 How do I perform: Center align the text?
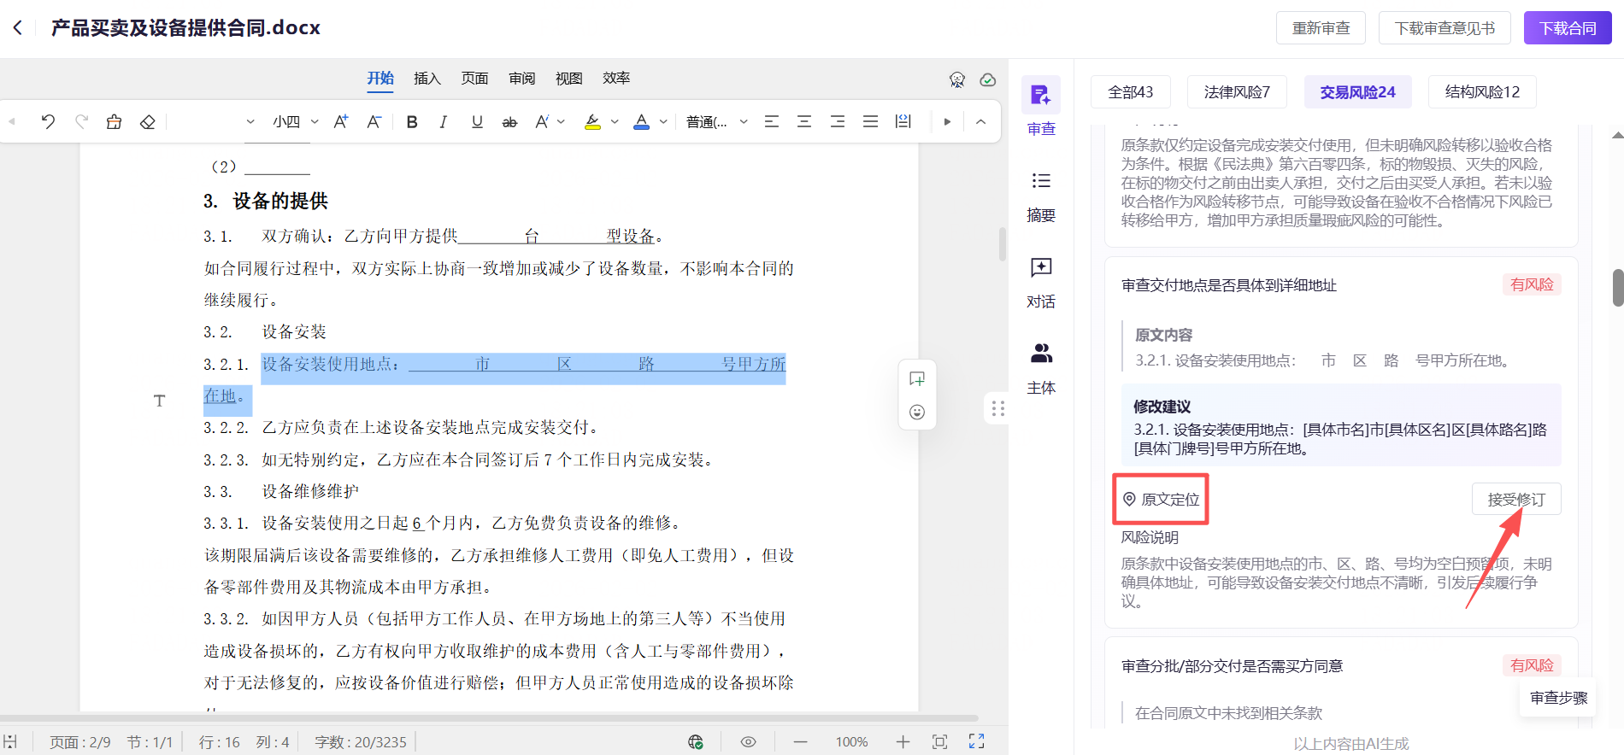pyautogui.click(x=804, y=122)
